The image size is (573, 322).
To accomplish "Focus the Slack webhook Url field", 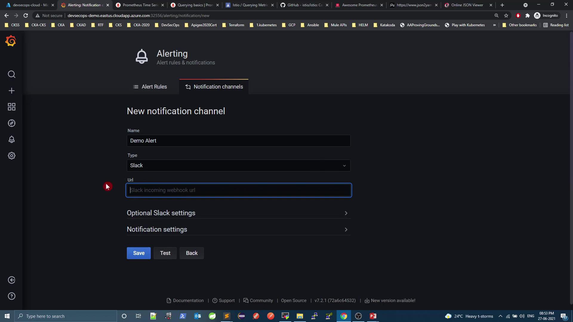I will click(238, 190).
